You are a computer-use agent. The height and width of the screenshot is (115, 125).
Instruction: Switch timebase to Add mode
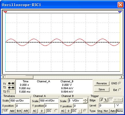point(12,111)
